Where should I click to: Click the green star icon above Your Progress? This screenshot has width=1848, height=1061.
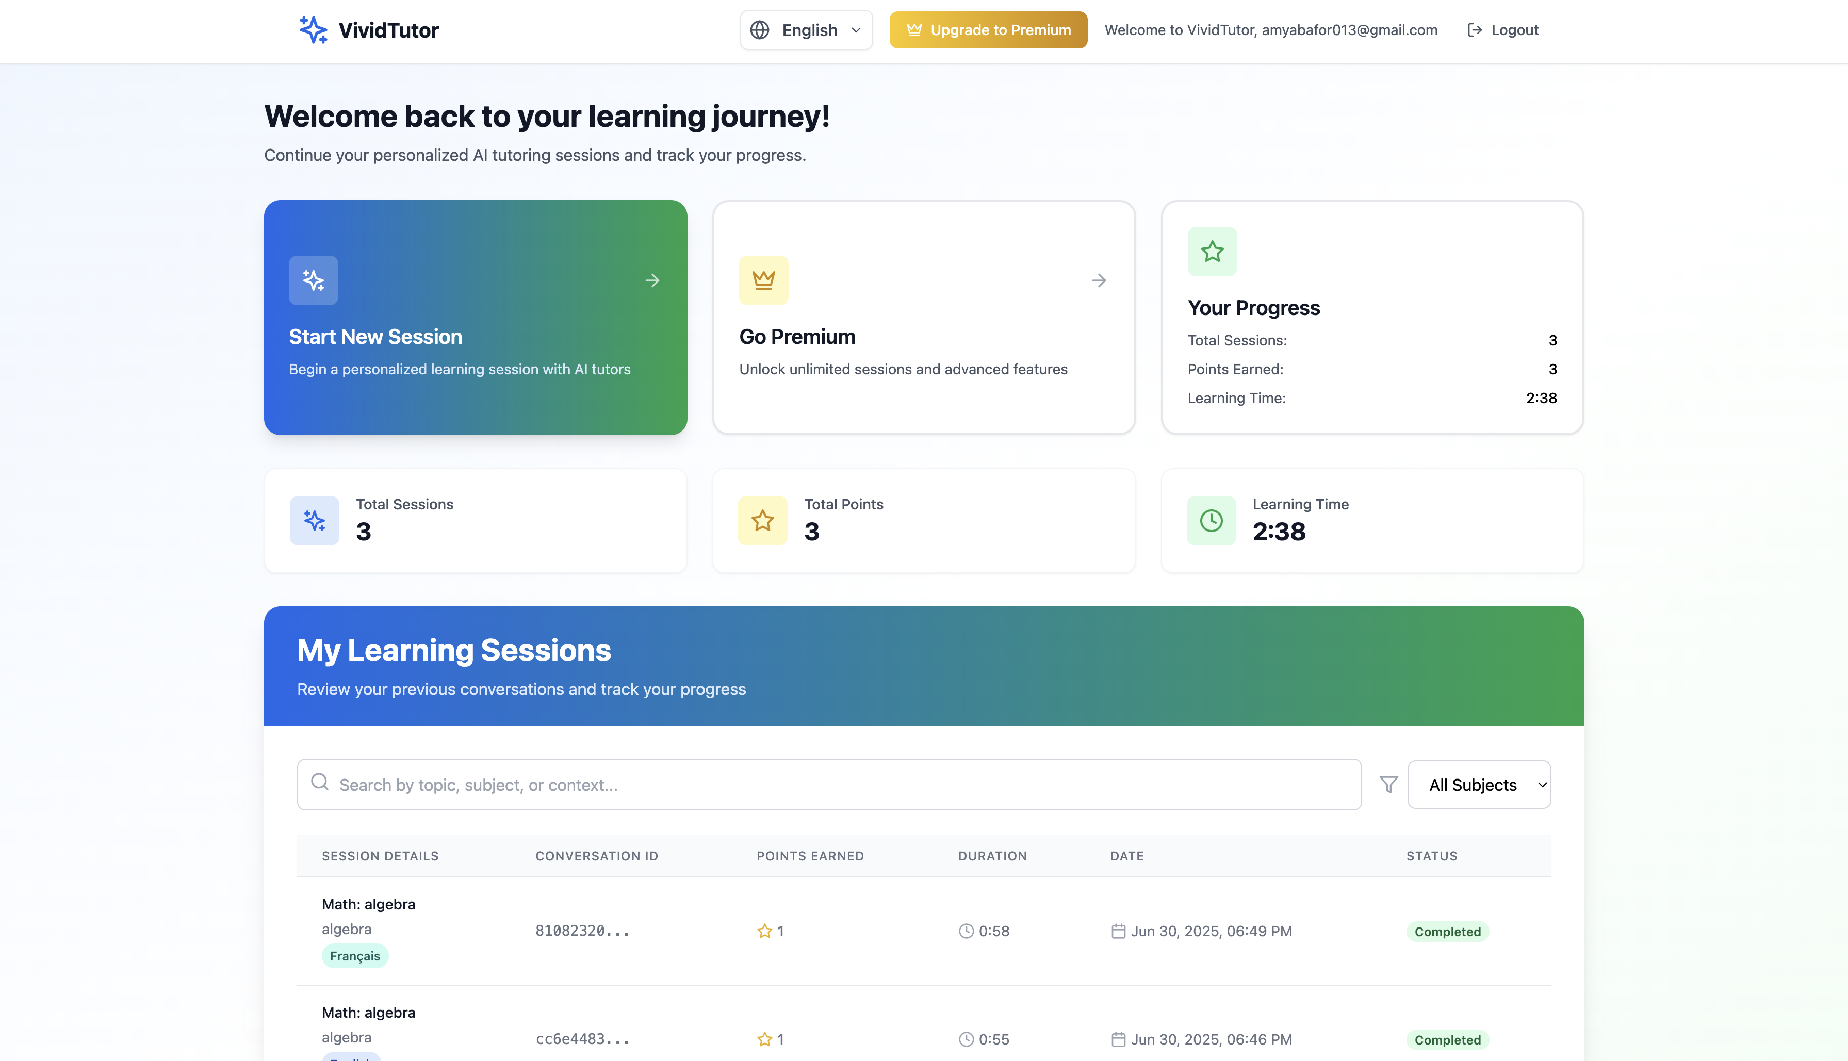tap(1212, 252)
